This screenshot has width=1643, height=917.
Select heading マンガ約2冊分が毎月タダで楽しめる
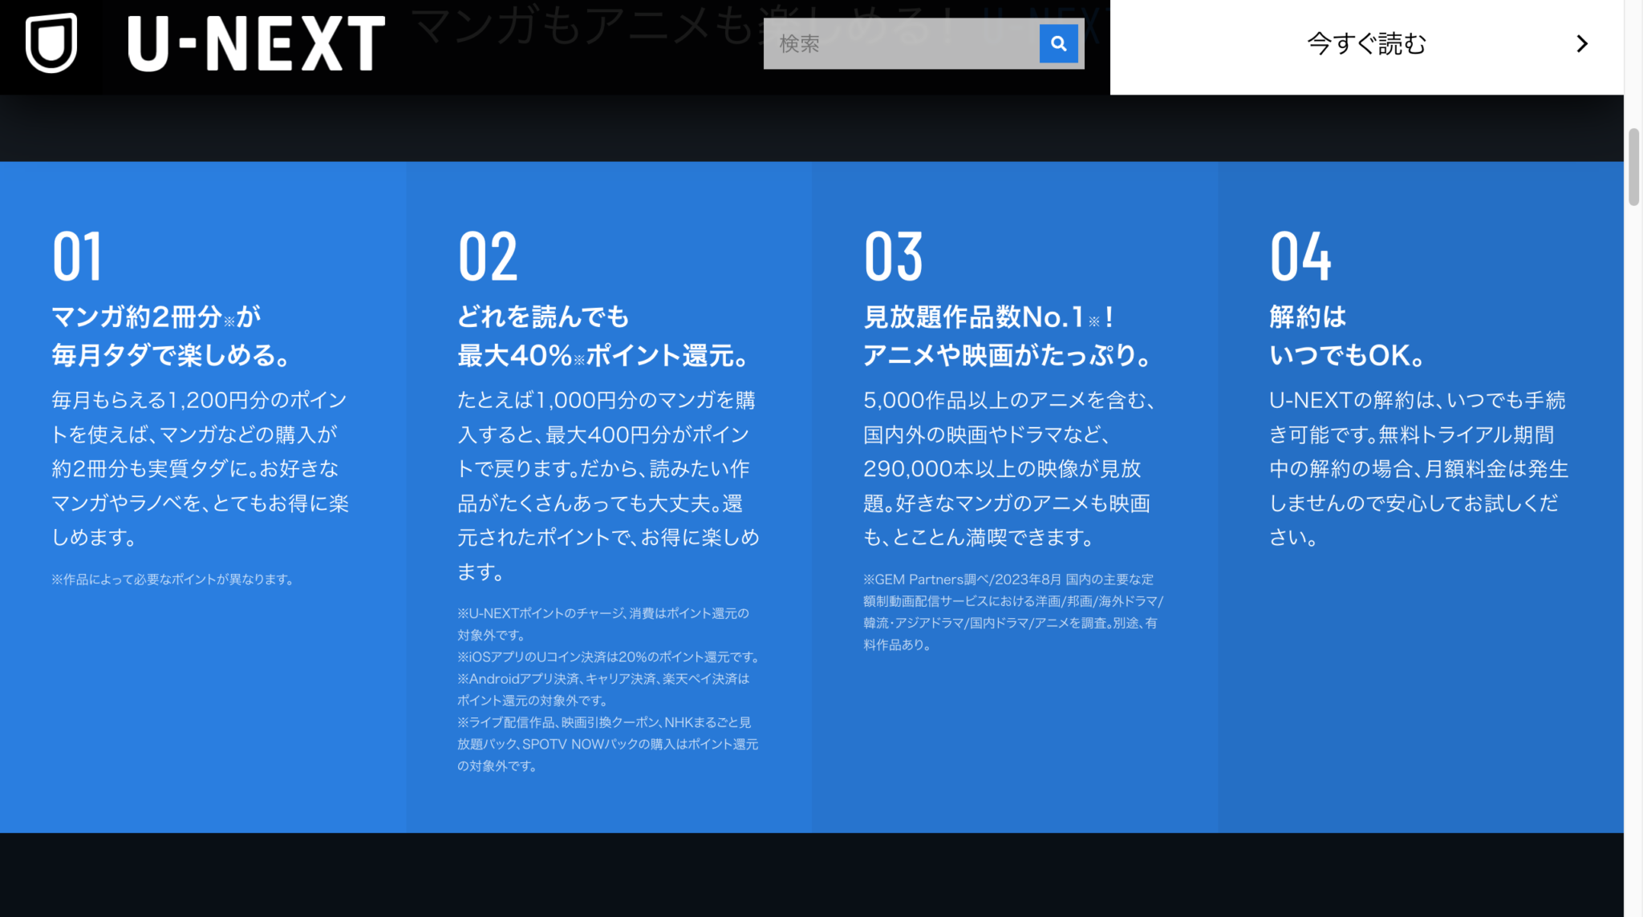pos(171,336)
